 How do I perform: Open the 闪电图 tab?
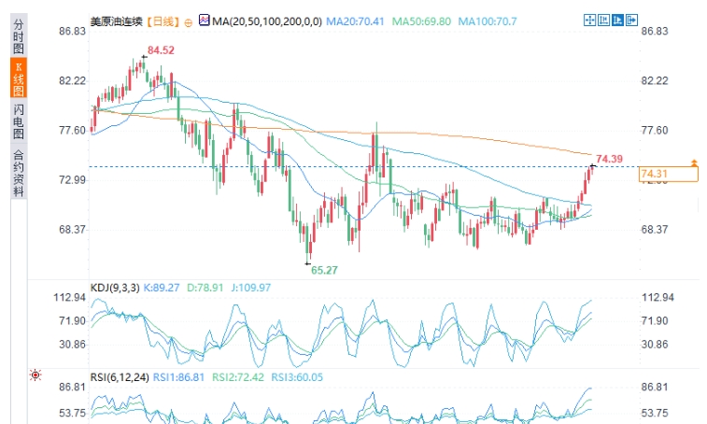click(19, 120)
